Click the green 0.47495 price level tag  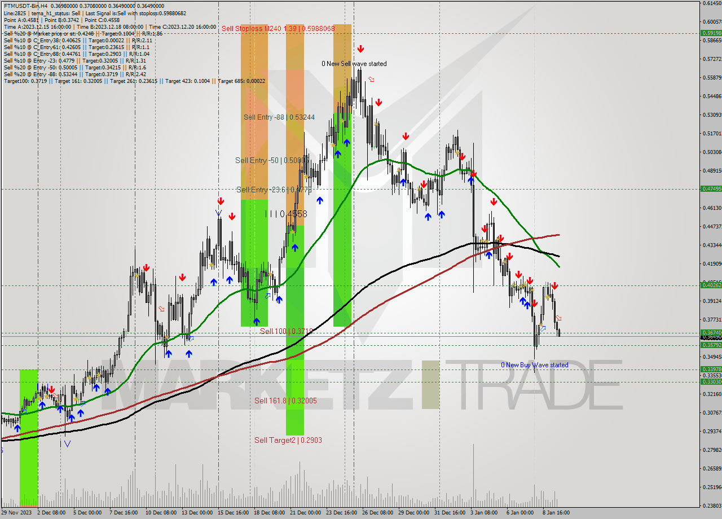click(711, 188)
